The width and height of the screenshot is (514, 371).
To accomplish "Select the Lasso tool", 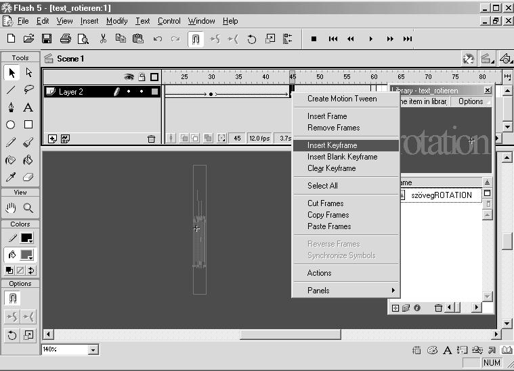I will 29,90.
